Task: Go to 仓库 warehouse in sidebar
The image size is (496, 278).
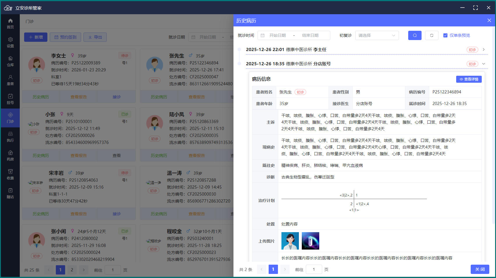Action: click(x=10, y=61)
